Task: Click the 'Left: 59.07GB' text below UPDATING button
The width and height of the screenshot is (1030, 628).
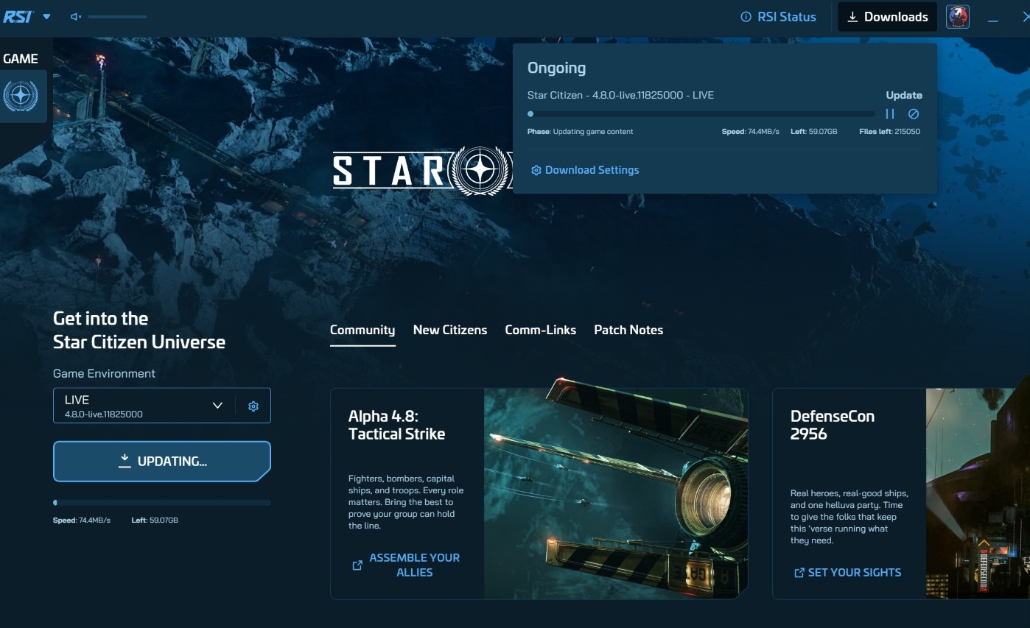Action: [155, 521]
